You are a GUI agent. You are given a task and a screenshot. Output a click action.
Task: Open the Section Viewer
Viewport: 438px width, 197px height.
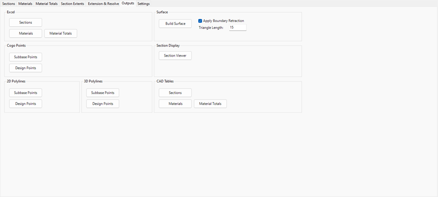(x=175, y=56)
